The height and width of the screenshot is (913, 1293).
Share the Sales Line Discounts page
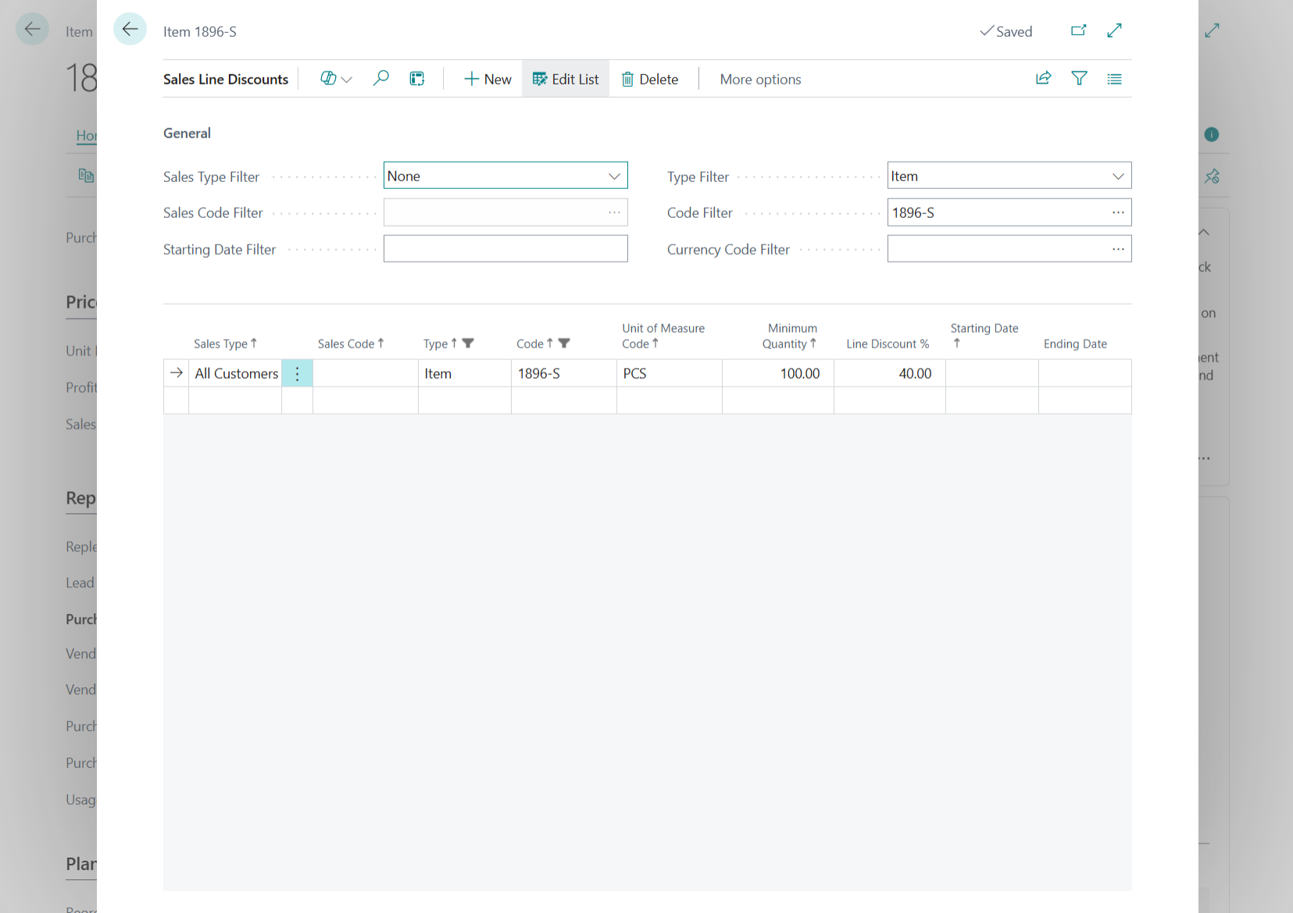1044,78
